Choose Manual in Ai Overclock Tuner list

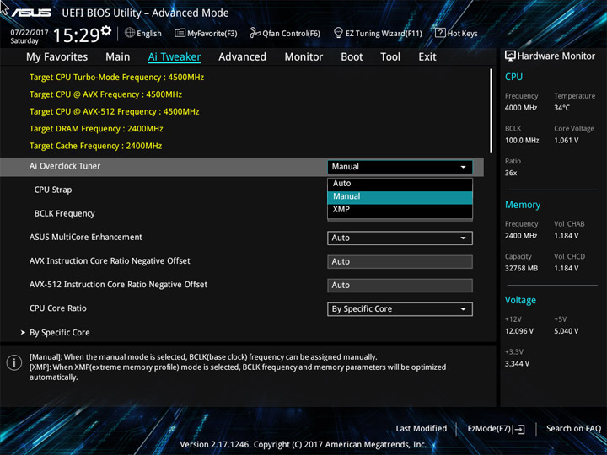(x=400, y=196)
